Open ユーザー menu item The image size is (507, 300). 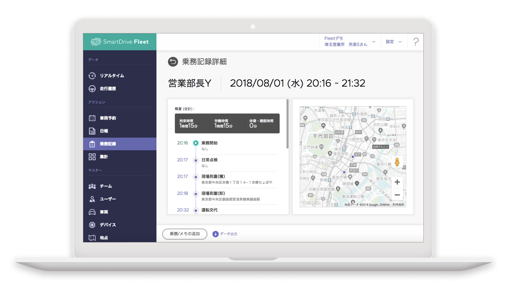(x=120, y=199)
